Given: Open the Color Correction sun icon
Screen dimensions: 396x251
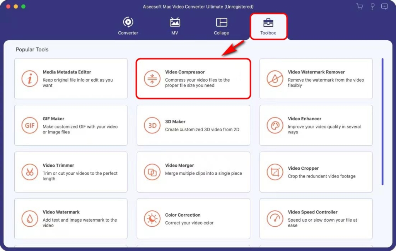Looking at the screenshot, I should tap(152, 219).
